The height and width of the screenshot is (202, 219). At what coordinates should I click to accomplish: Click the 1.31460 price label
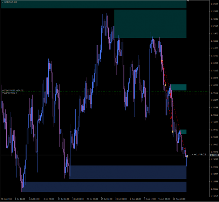(214, 56)
